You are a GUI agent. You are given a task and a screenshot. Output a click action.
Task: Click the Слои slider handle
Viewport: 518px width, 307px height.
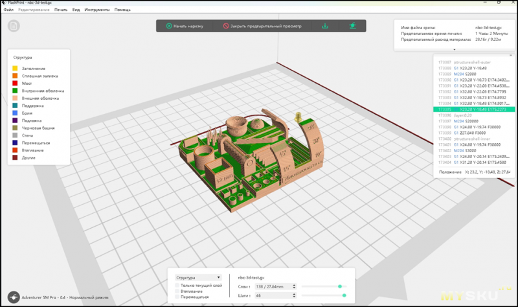click(340, 286)
